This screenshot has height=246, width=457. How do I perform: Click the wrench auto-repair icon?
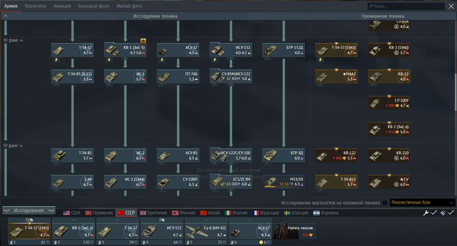[426, 213]
